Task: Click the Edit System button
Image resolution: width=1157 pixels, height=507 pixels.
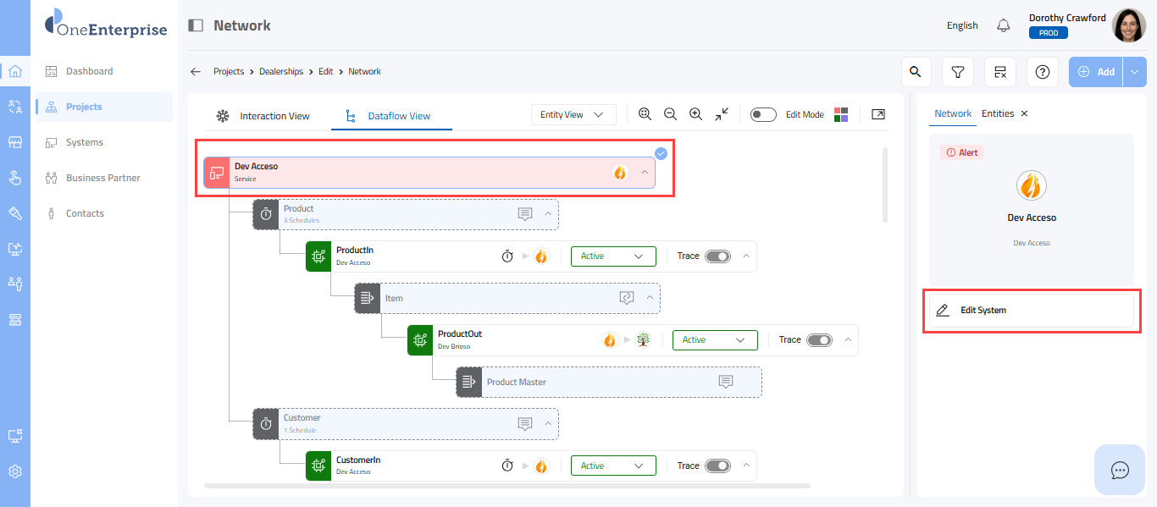Action: coord(1031,311)
